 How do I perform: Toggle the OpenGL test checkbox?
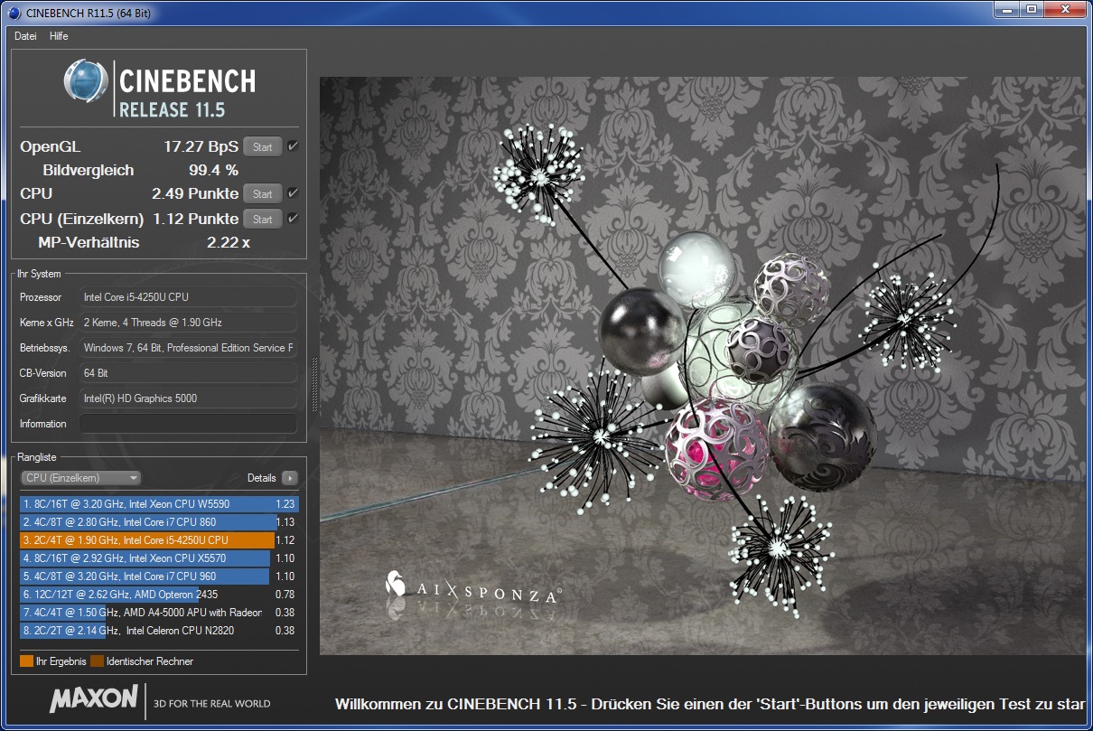click(293, 146)
